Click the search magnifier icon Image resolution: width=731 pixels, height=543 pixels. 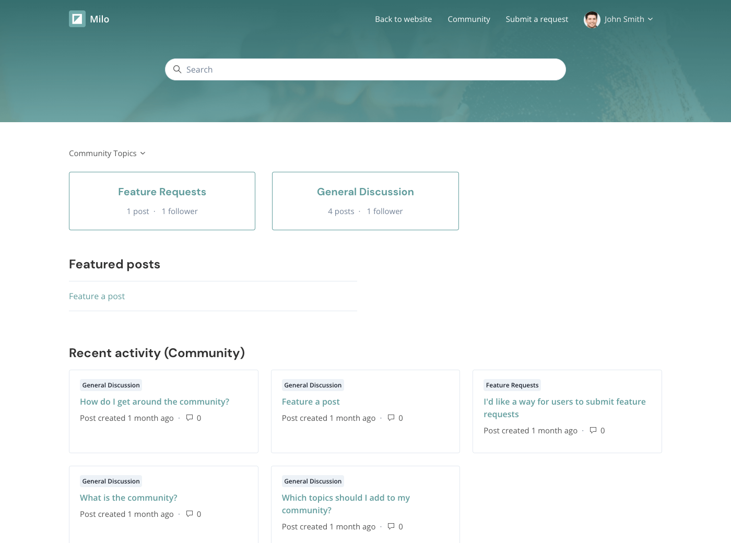178,69
